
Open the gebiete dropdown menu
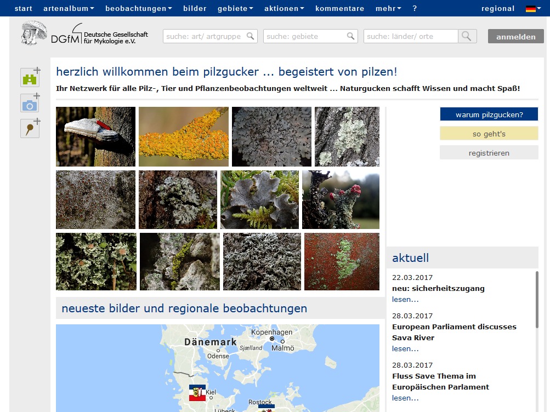point(235,8)
